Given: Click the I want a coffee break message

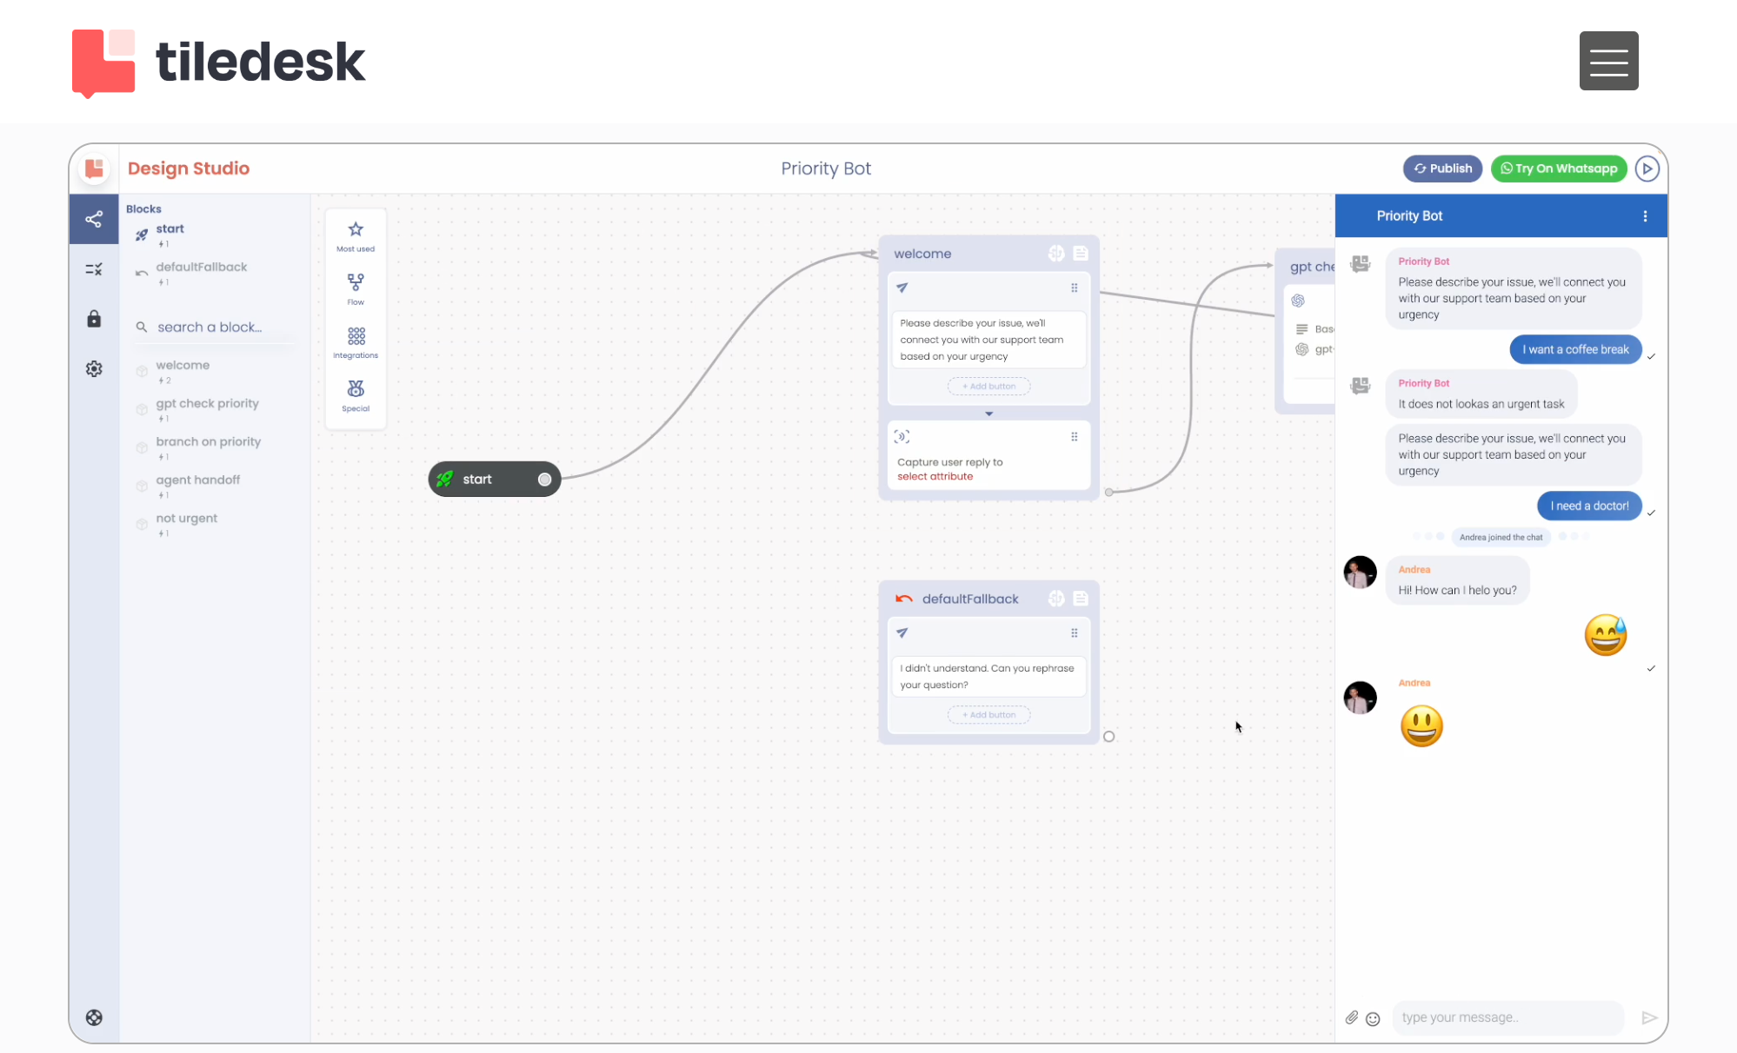Looking at the screenshot, I should (x=1575, y=349).
